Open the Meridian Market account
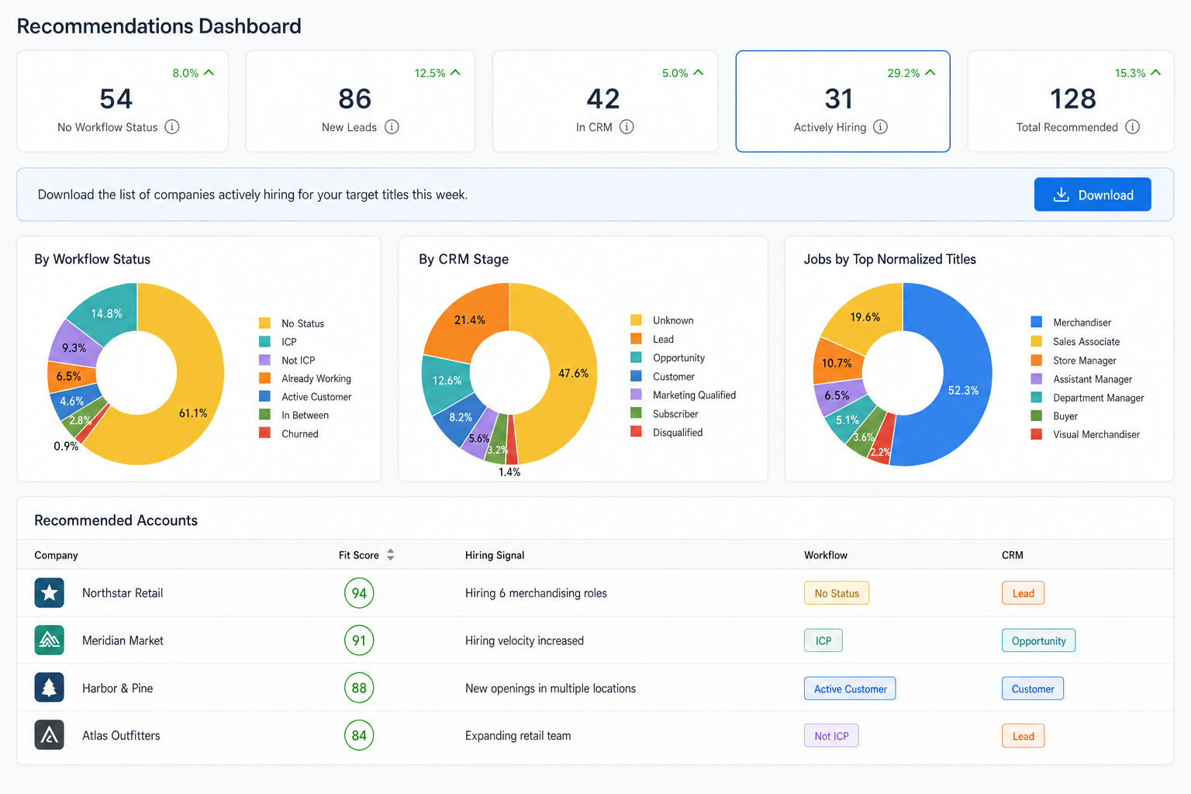The height and width of the screenshot is (794, 1191). pos(123,640)
